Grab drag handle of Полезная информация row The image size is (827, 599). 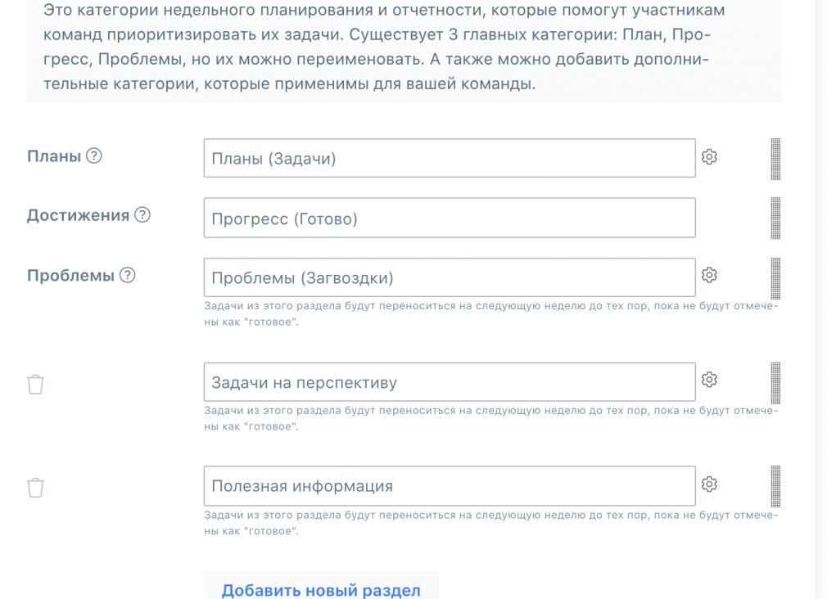(775, 486)
